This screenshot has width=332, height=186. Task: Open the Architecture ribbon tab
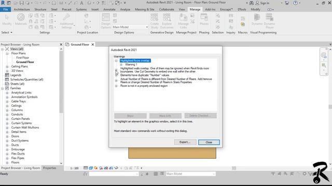coord(22,9)
